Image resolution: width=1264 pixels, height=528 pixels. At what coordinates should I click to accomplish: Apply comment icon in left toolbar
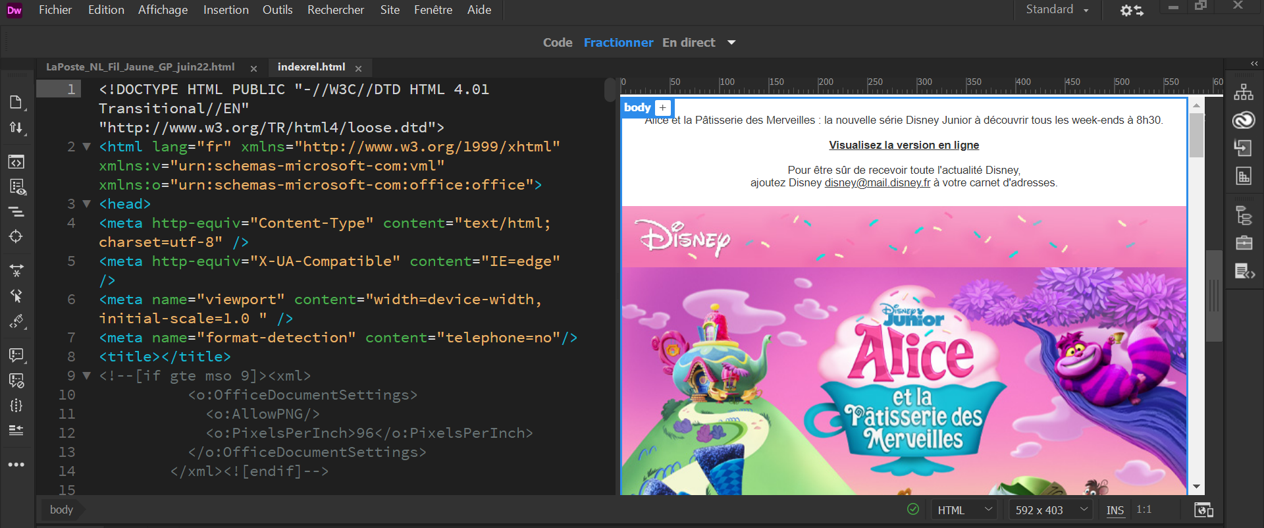[x=16, y=355]
